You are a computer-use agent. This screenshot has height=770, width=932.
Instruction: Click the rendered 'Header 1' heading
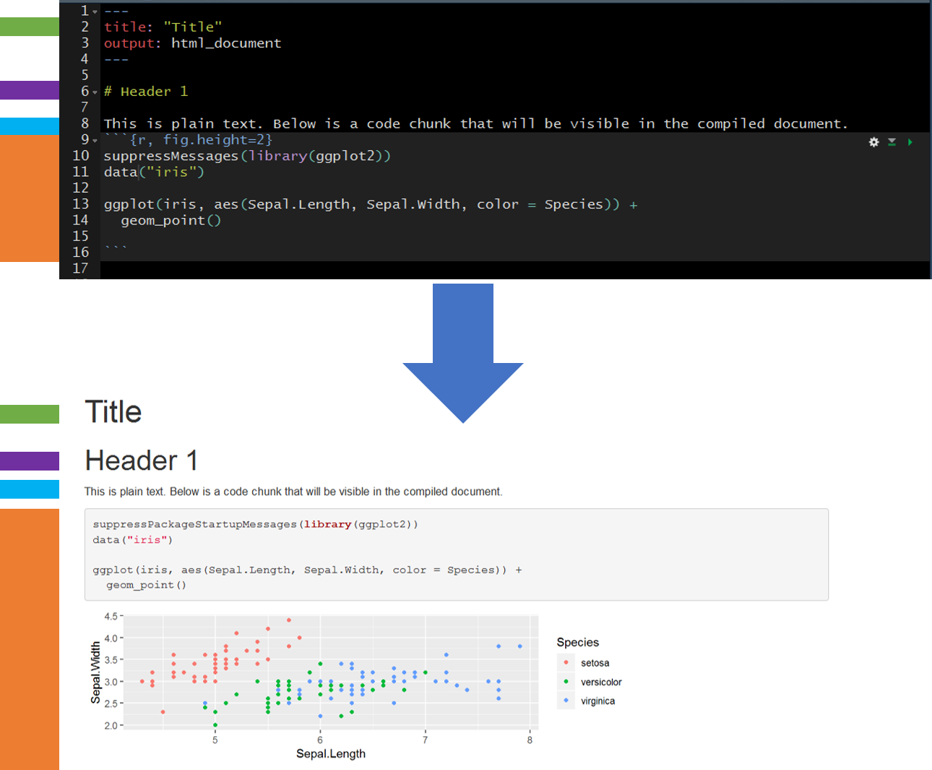tap(142, 460)
